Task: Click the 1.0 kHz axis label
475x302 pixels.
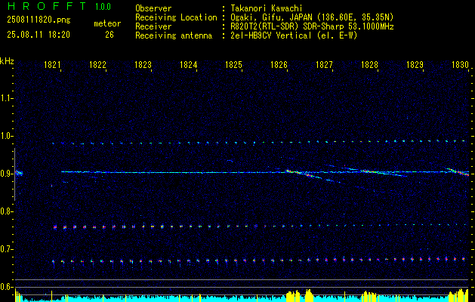Action: (x=6, y=136)
